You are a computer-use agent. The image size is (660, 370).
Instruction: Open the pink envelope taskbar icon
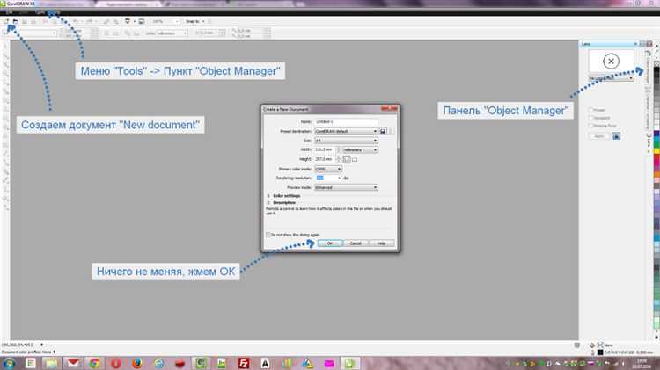329,363
